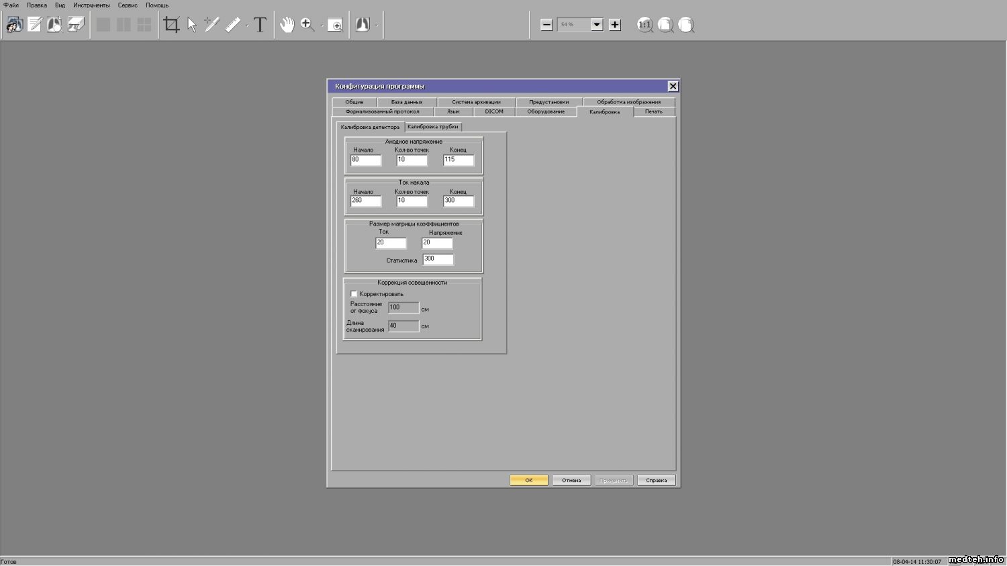Viewport: 1007px width, 566px height.
Task: Choose the hand pan tool
Action: click(287, 25)
